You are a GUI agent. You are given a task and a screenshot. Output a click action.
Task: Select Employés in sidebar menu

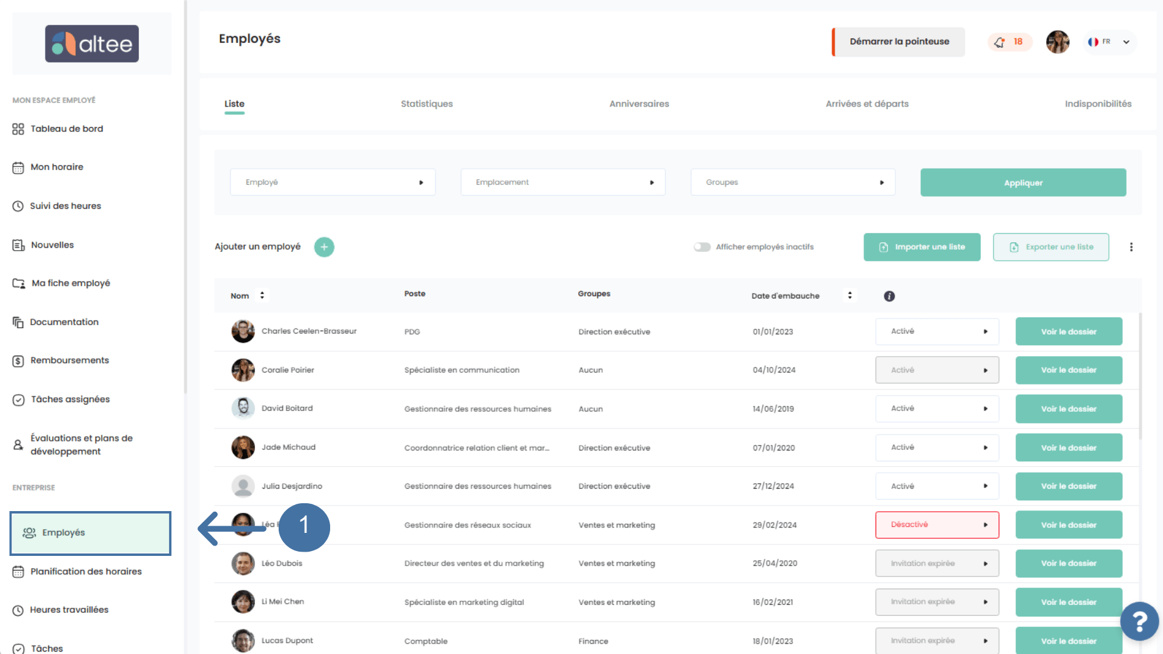[x=90, y=533]
